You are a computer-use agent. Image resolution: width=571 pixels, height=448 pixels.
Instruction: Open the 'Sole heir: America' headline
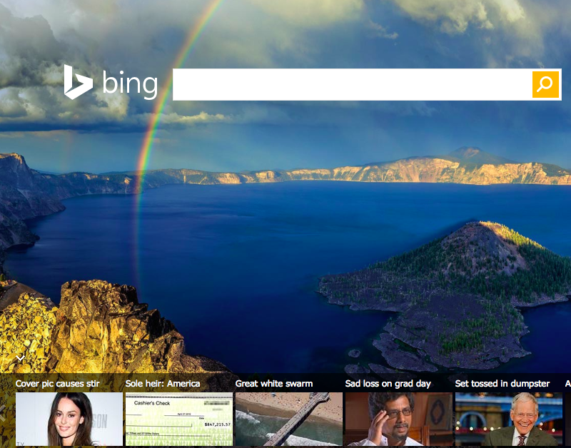(163, 384)
